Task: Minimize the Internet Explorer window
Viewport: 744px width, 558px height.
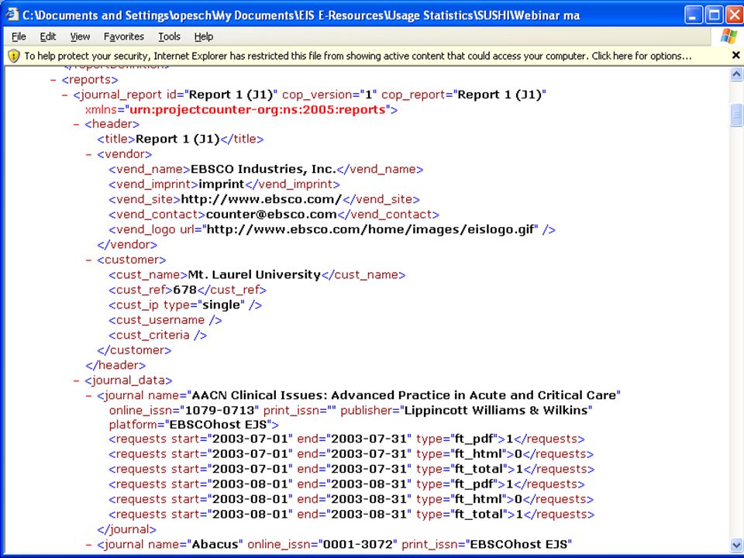Action: 693,15
